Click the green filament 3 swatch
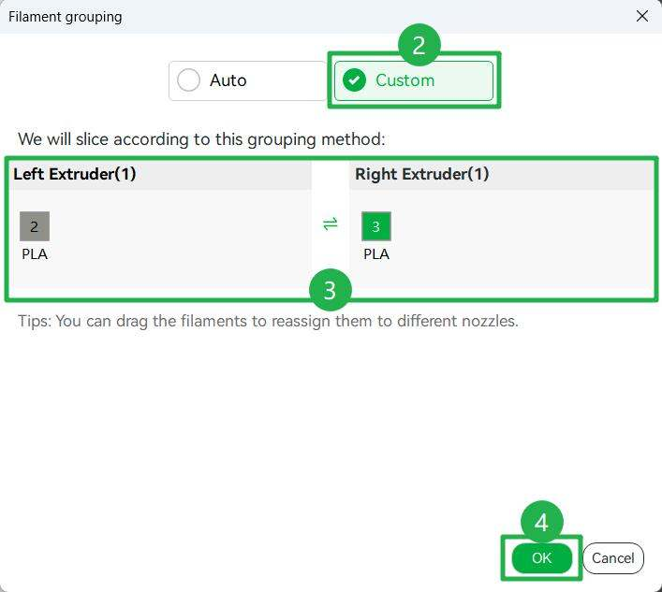The width and height of the screenshot is (662, 592). [376, 226]
